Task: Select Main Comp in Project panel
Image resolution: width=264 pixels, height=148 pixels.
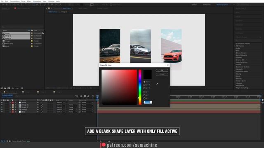Action: (9, 44)
